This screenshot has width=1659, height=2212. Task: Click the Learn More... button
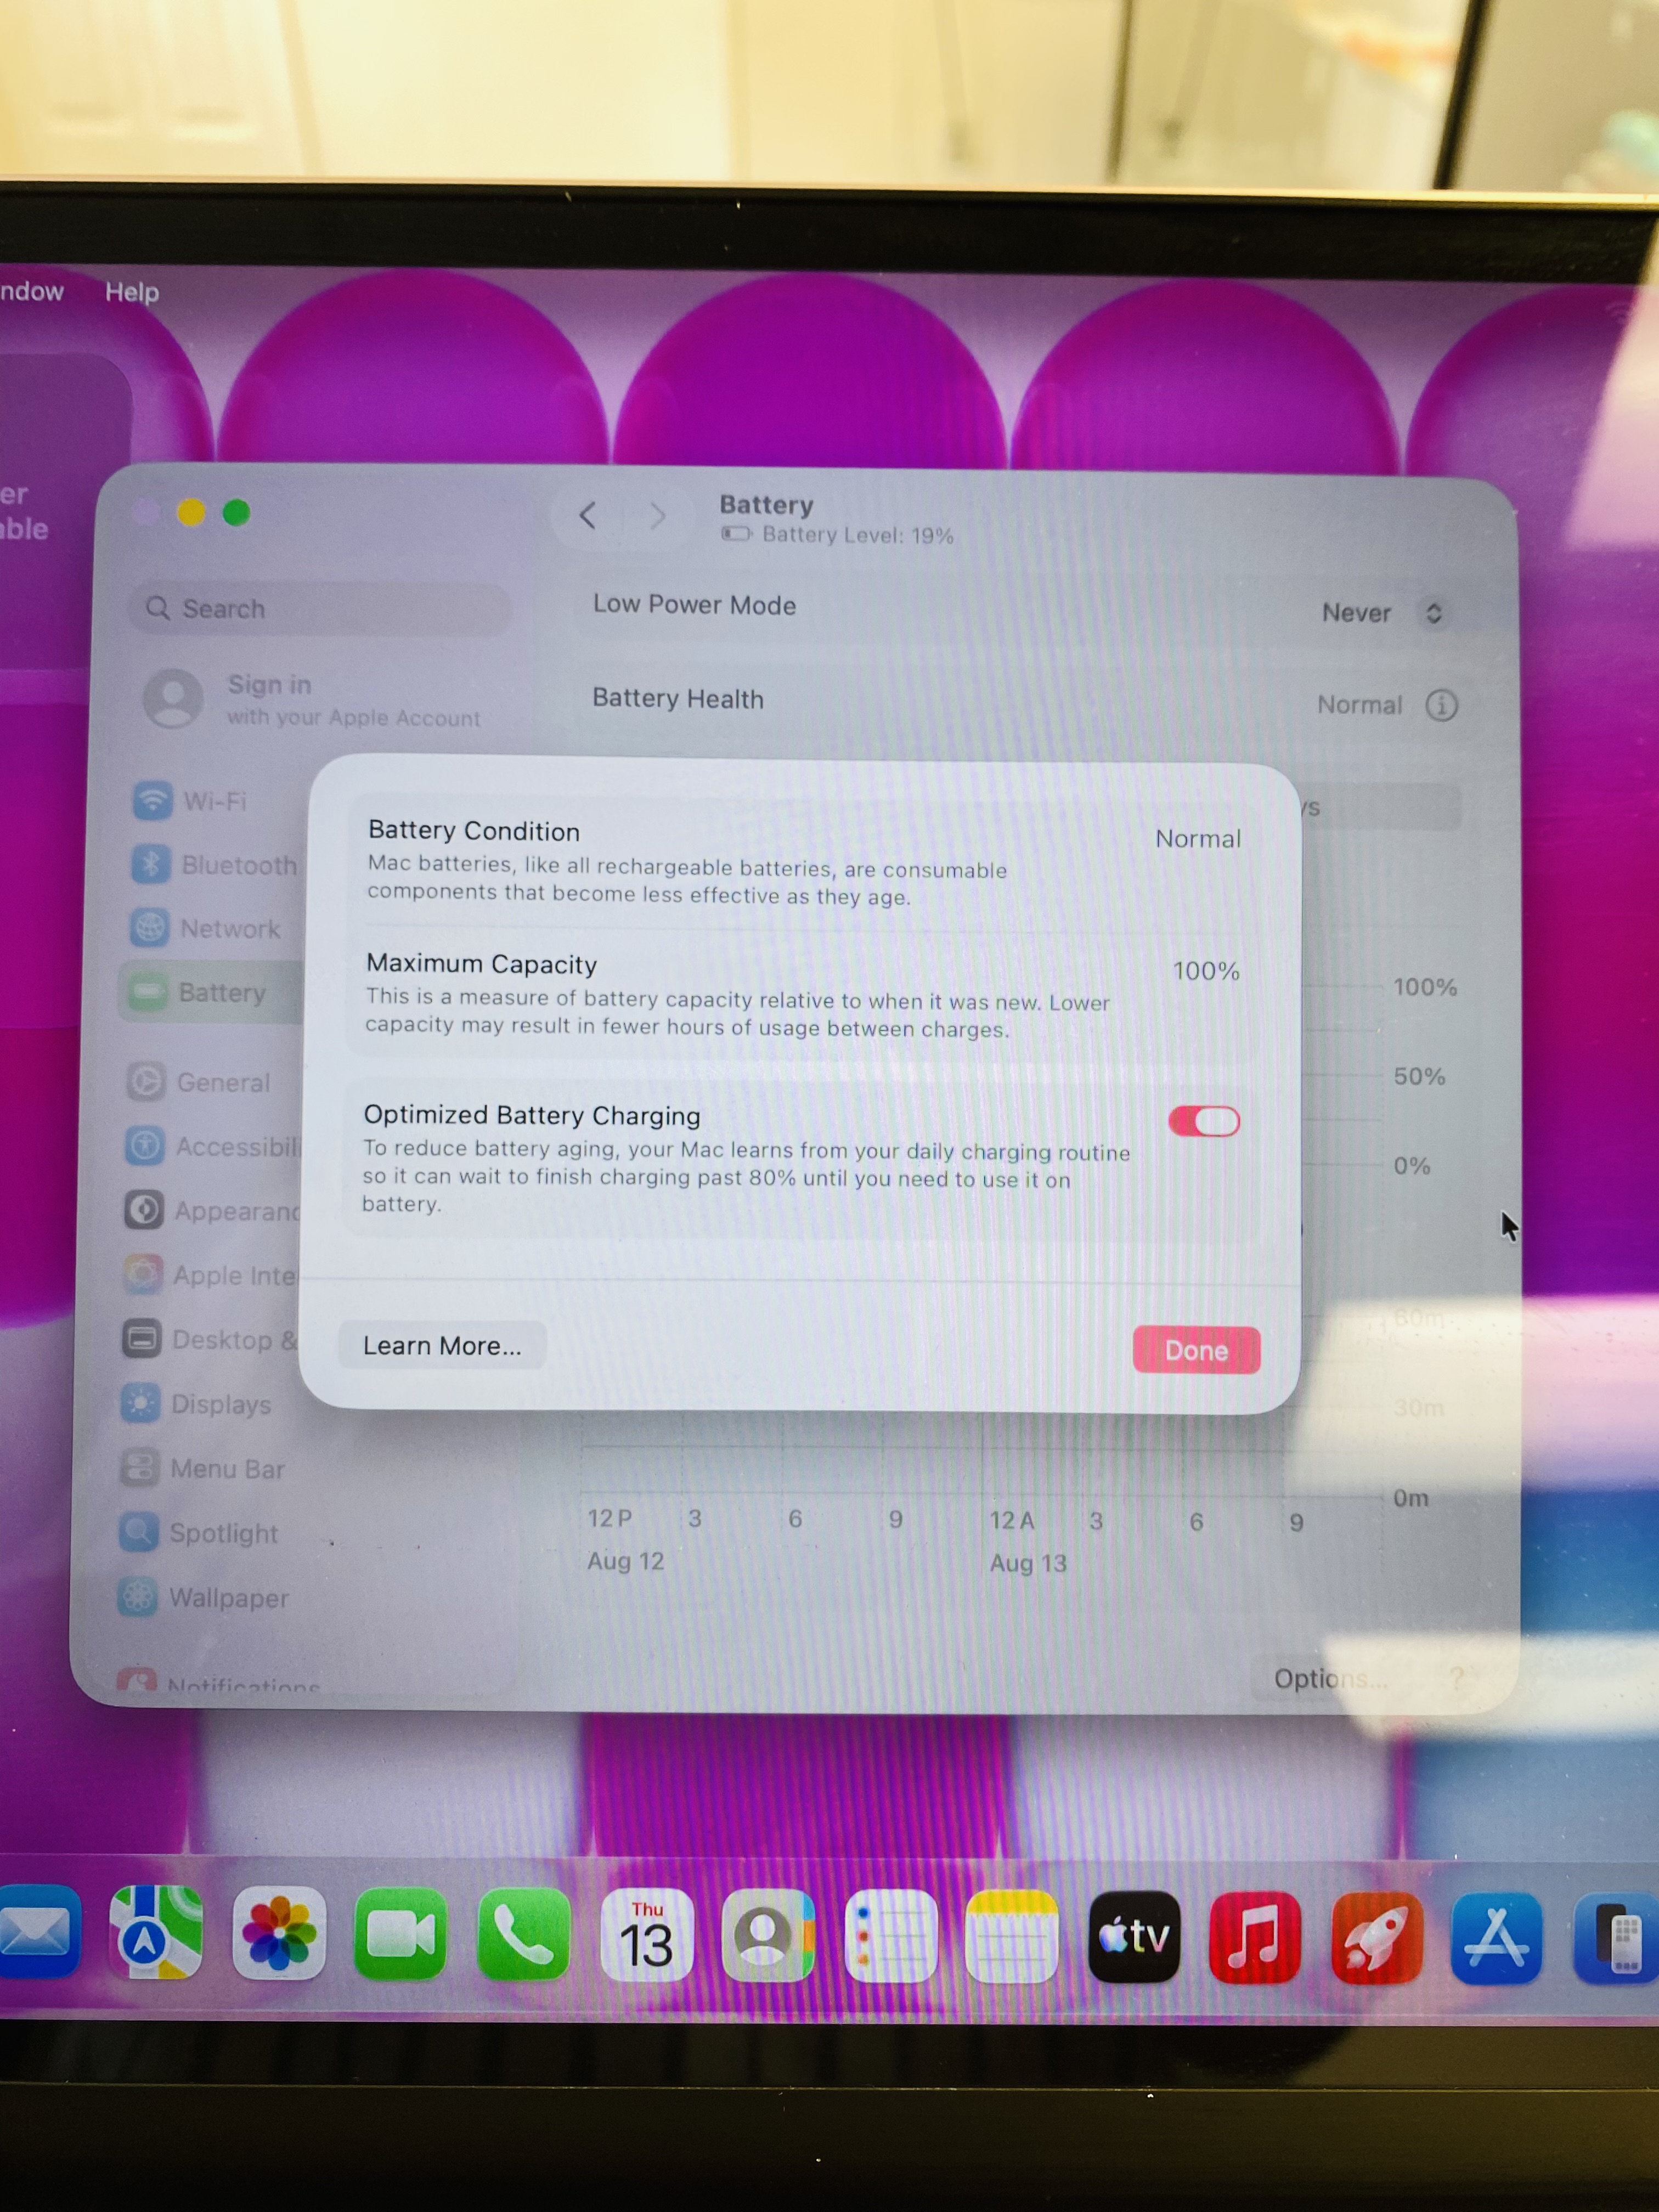442,1345
